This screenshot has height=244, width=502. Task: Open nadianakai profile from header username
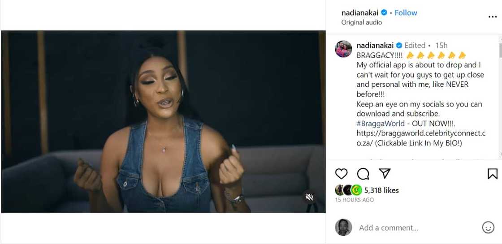coord(360,13)
